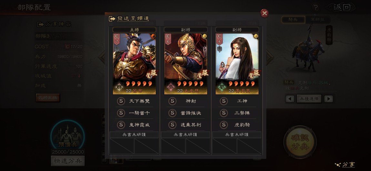
Task: Close the popup with red X button
Action: (x=265, y=13)
